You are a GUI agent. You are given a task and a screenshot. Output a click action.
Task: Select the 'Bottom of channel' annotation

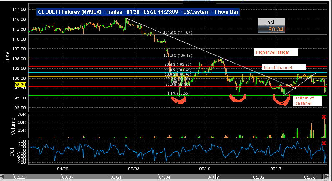point(307,101)
